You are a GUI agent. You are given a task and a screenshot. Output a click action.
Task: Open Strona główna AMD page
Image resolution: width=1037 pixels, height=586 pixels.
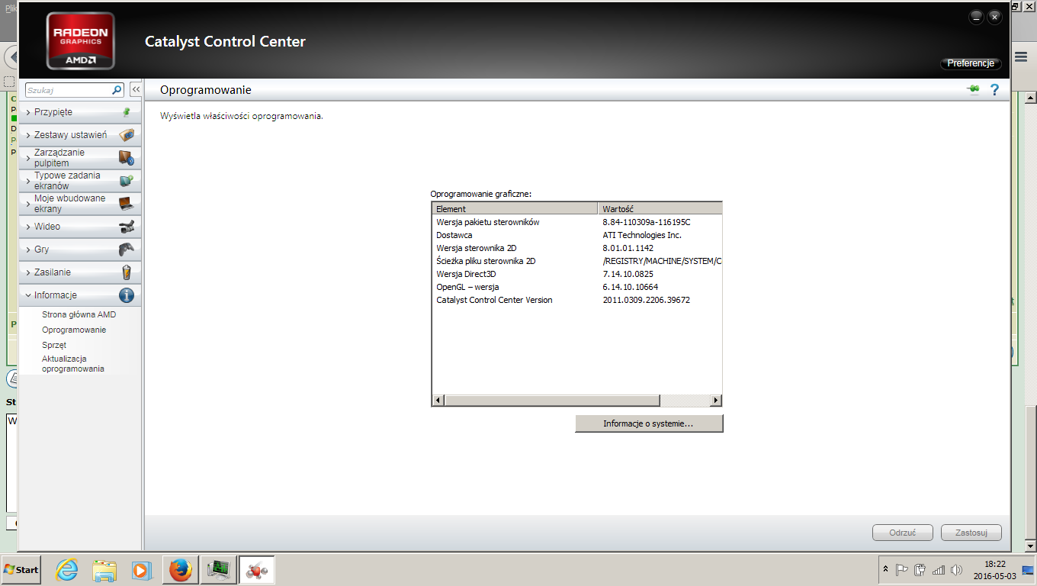79,314
